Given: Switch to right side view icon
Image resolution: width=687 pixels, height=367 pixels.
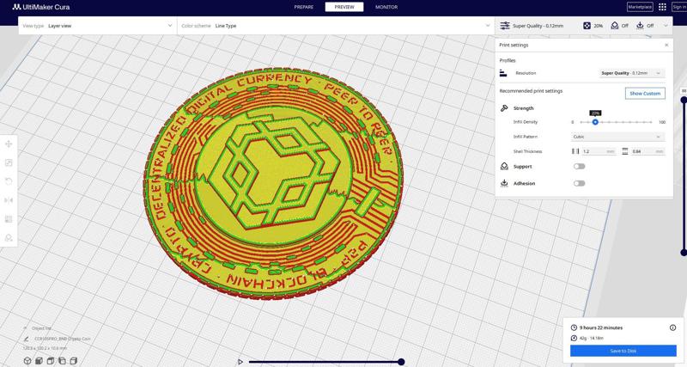Looking at the screenshot, I should click(x=74, y=361).
